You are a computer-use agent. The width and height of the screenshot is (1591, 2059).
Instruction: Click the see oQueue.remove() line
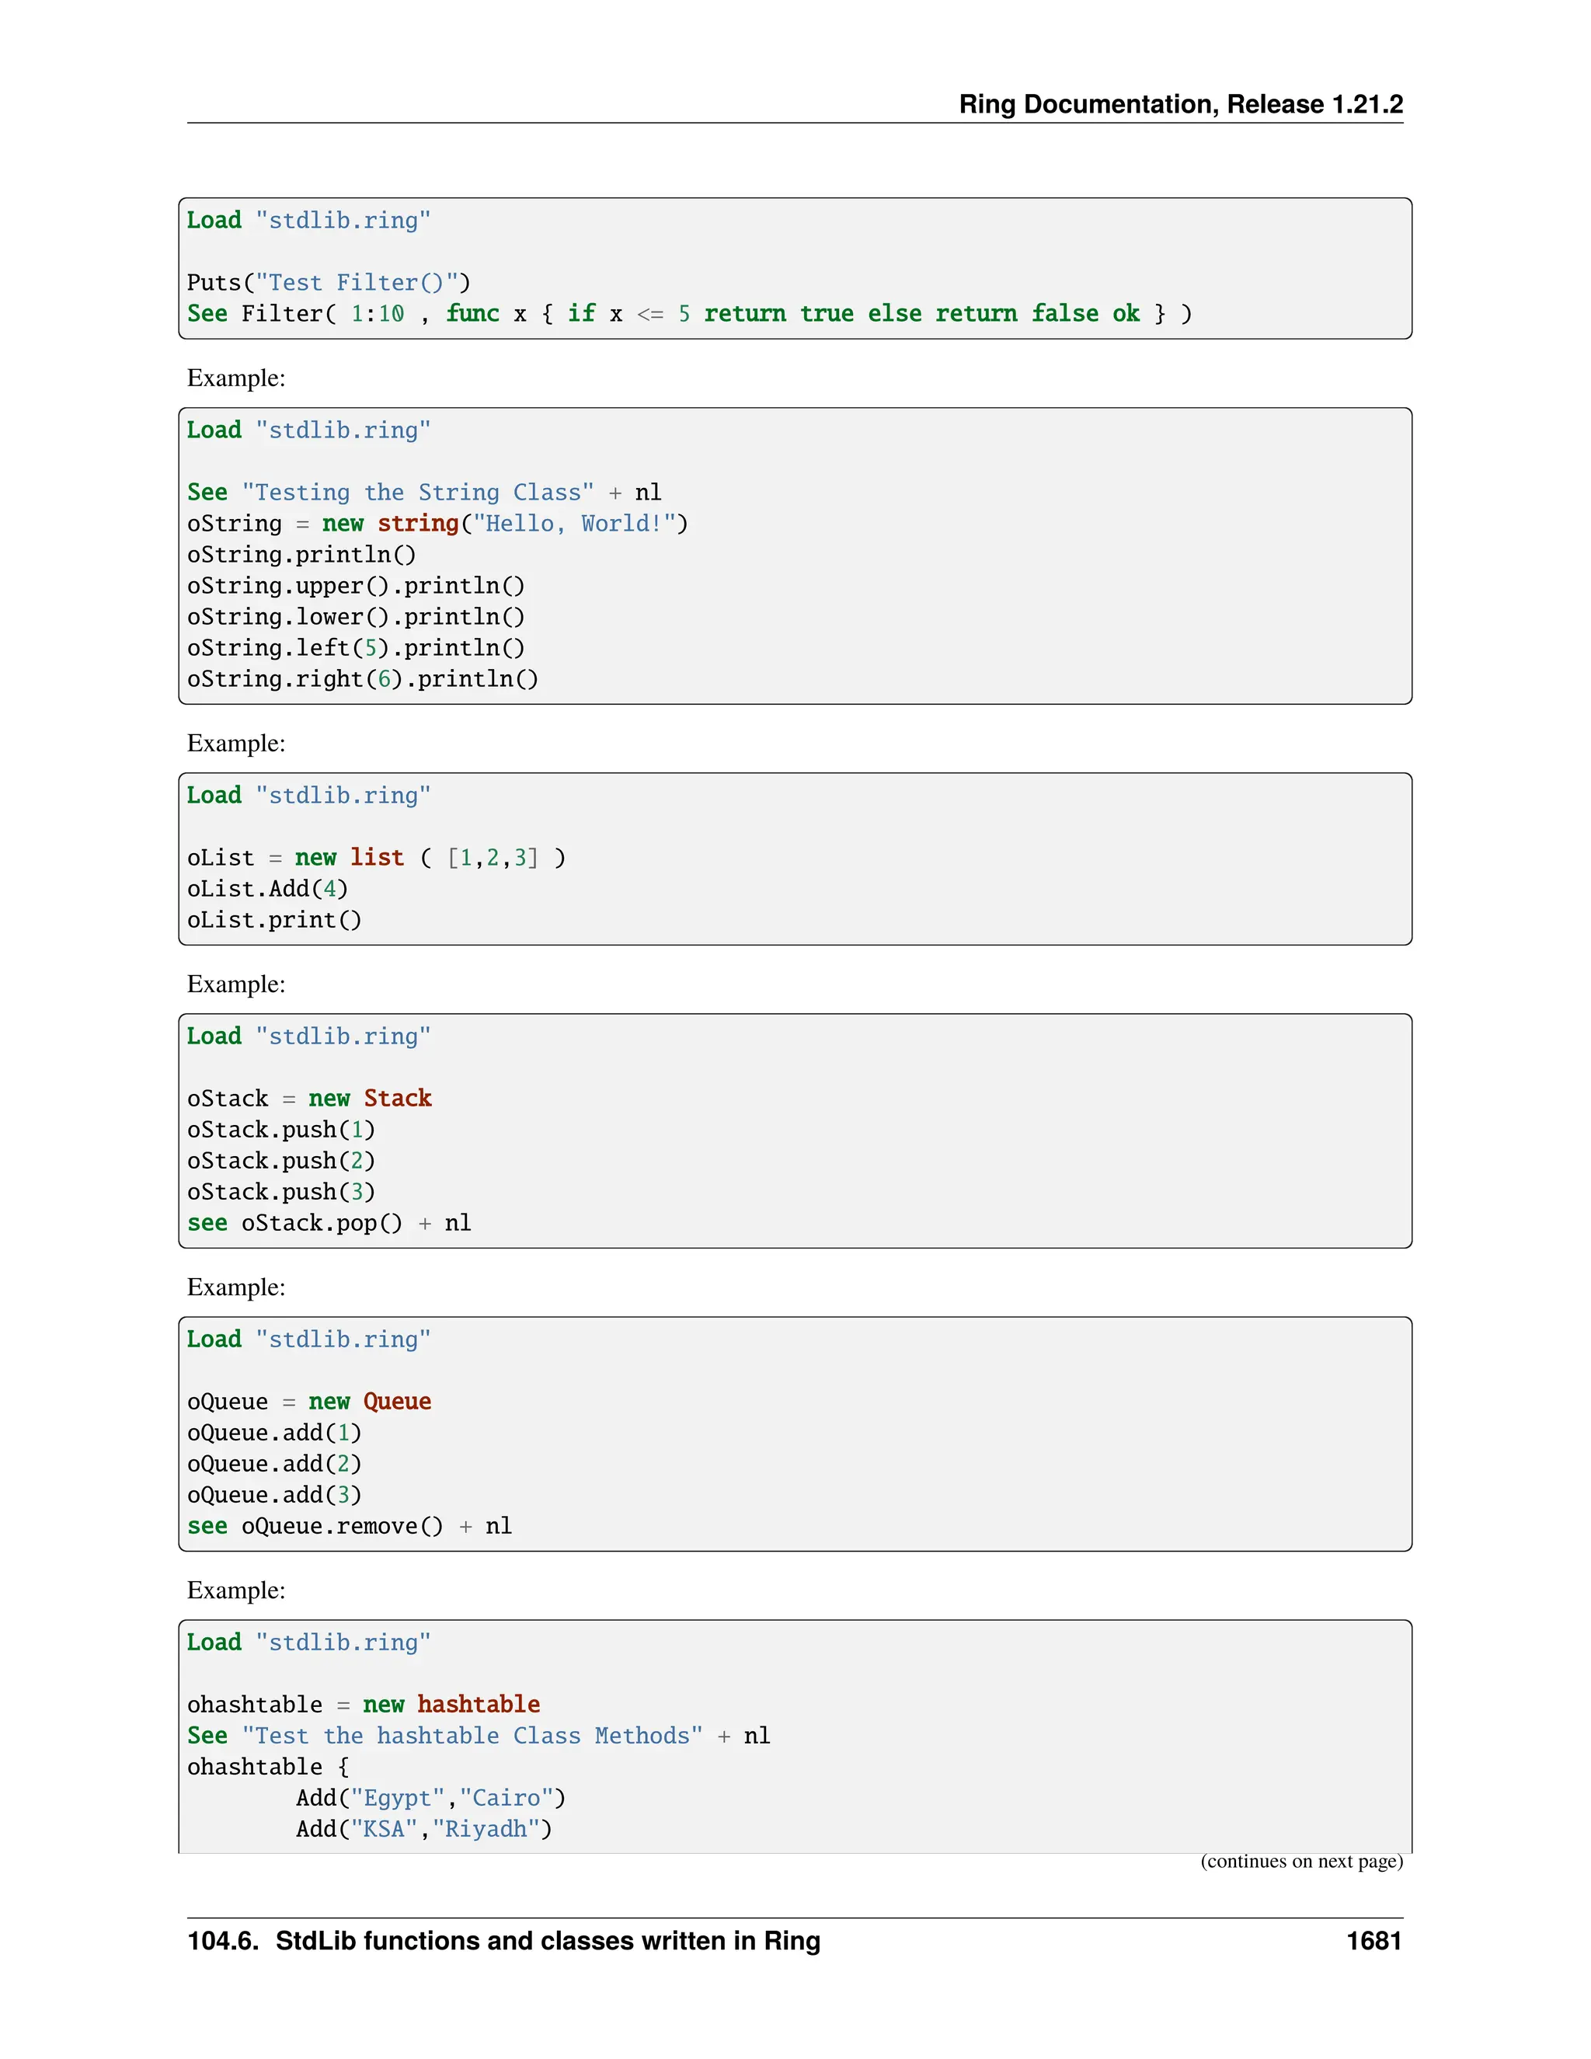click(x=349, y=1525)
